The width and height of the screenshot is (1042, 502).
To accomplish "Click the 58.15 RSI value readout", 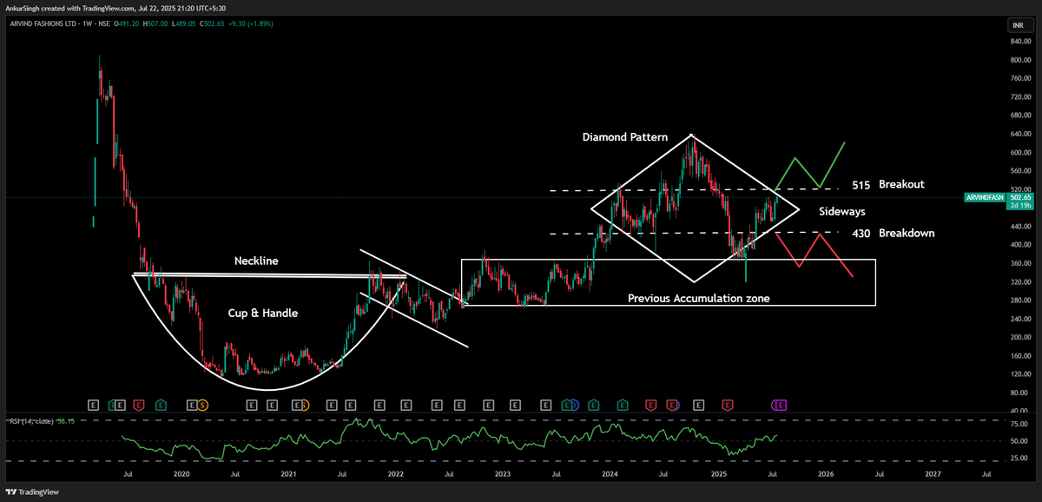I will tap(66, 421).
